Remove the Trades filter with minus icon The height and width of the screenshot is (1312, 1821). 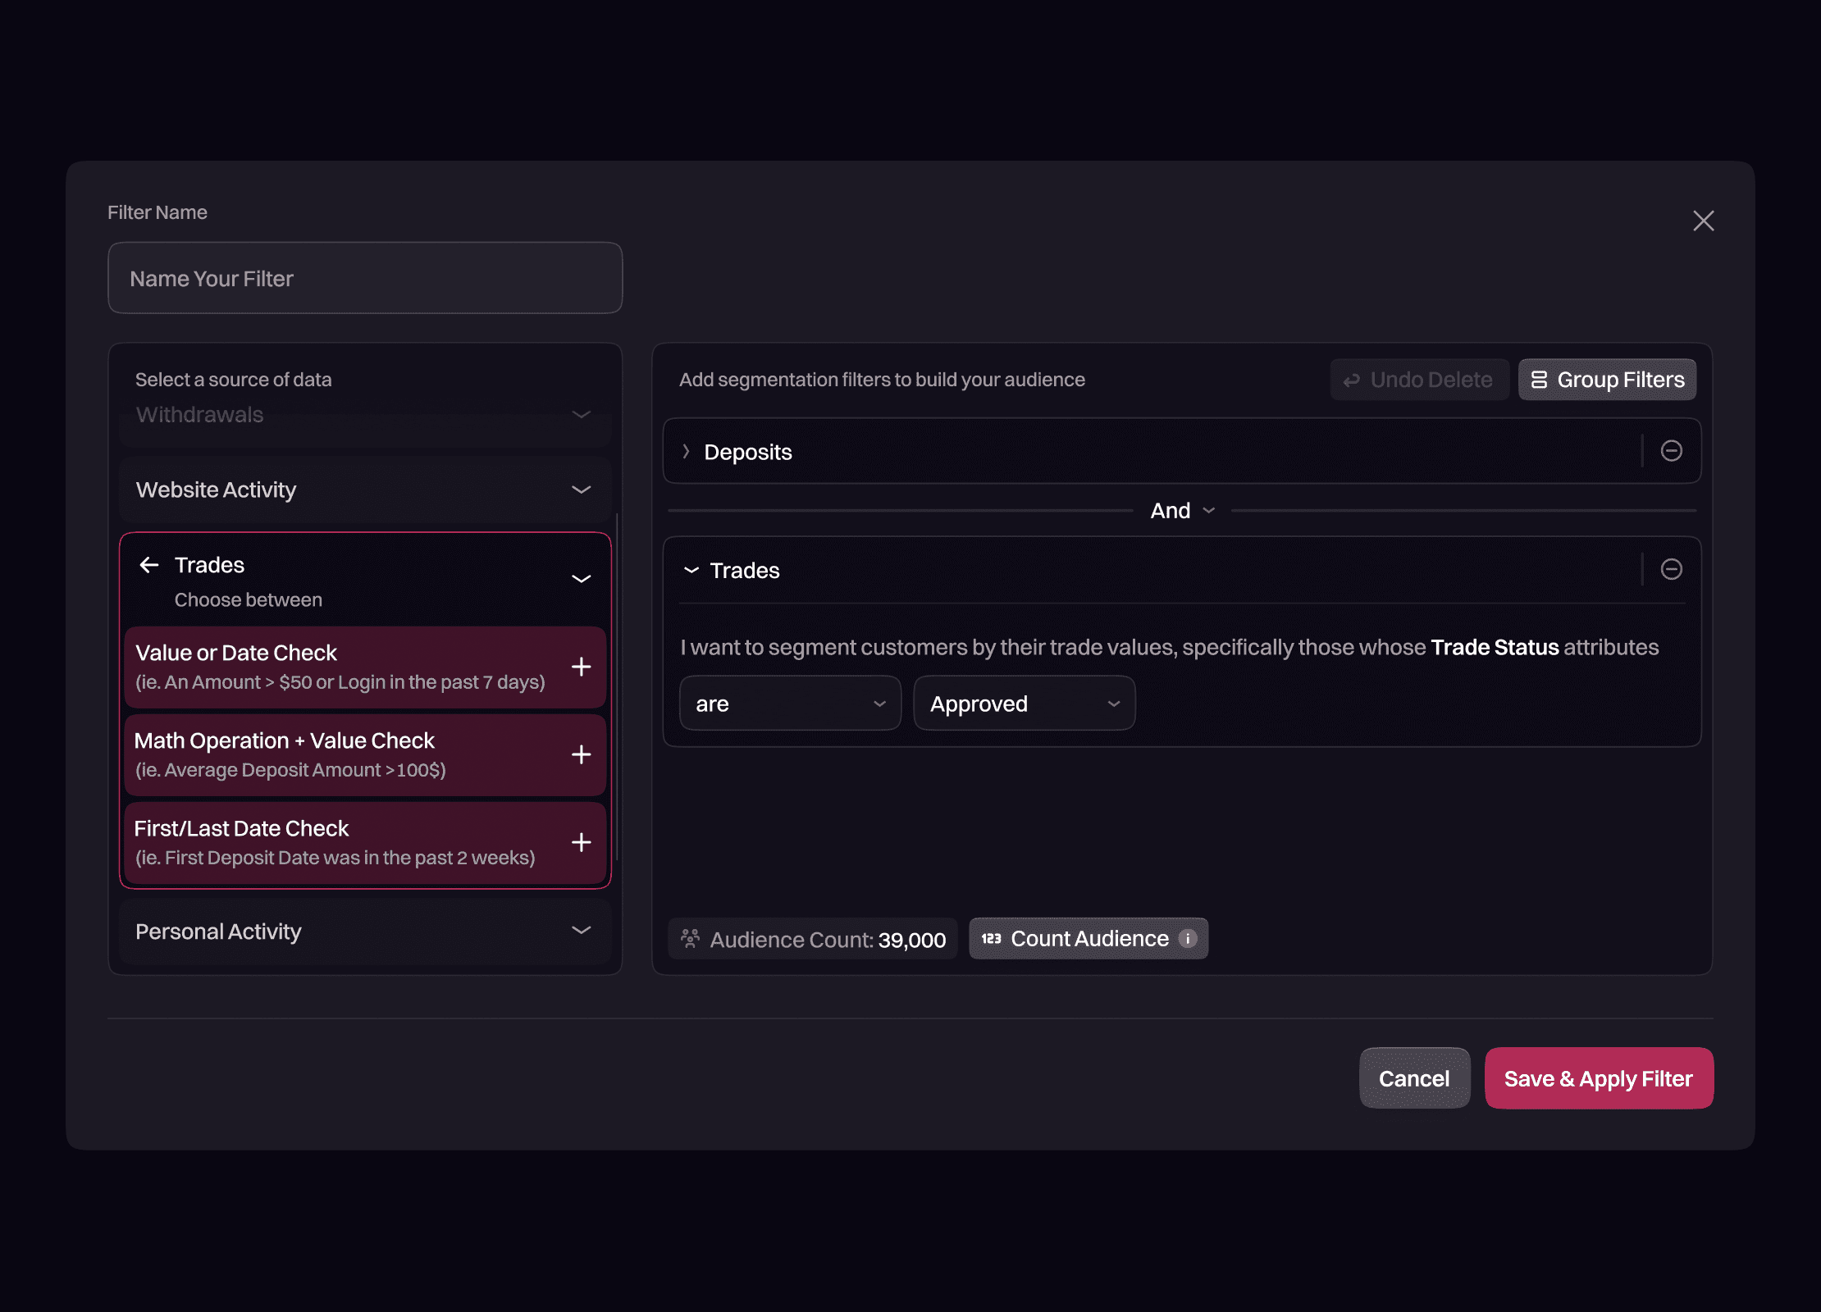pos(1671,569)
